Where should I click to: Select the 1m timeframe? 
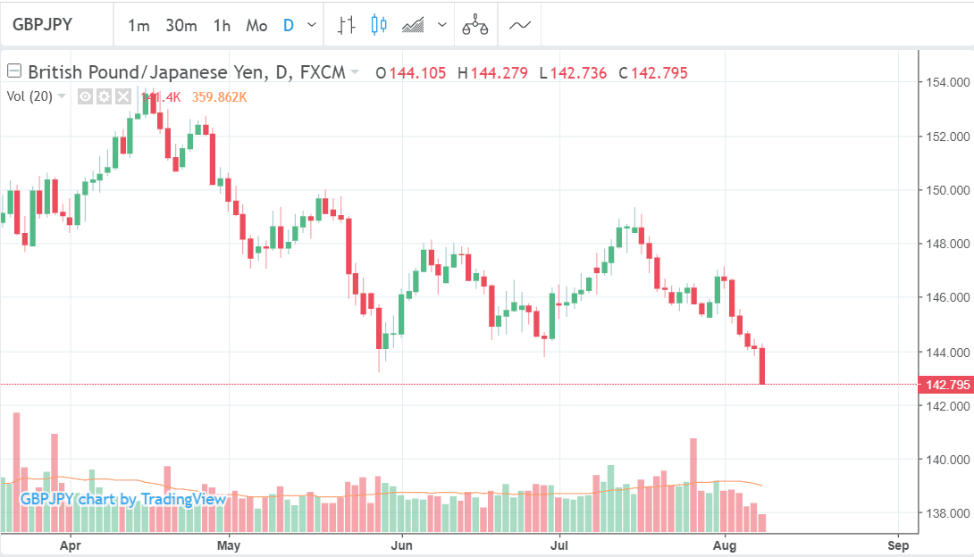139,25
